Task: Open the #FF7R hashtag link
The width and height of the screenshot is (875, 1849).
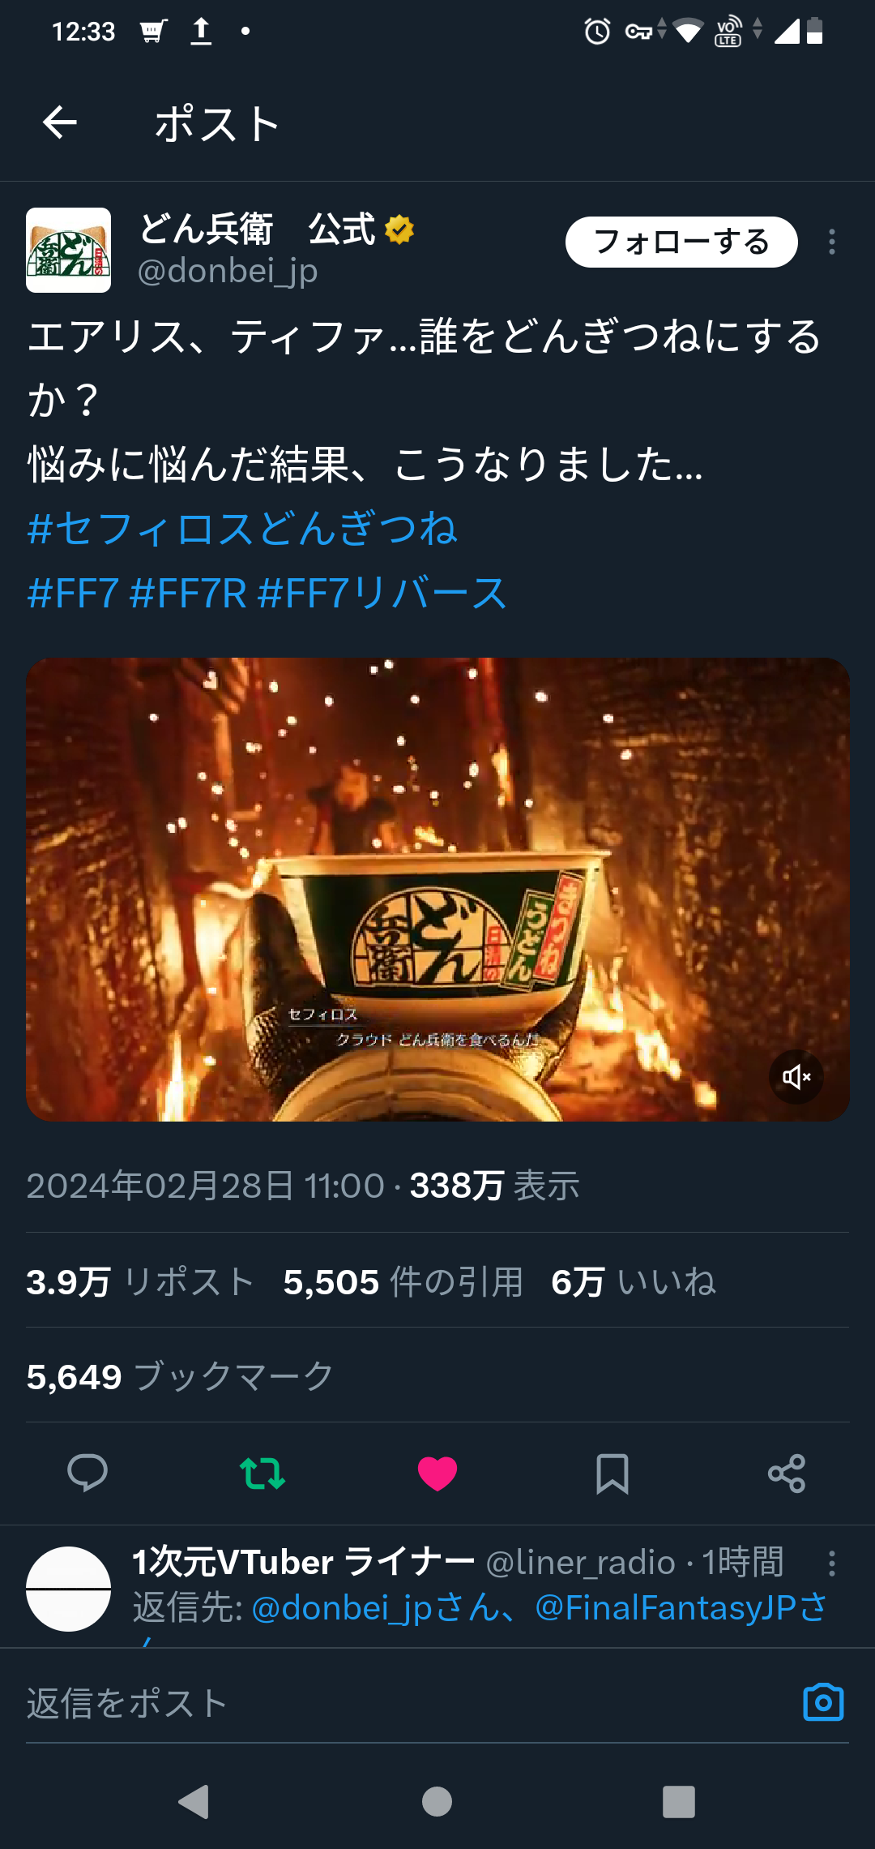Action: [x=188, y=593]
